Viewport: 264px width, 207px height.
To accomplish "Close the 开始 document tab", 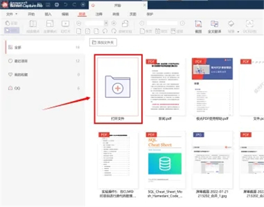I will (145, 5).
